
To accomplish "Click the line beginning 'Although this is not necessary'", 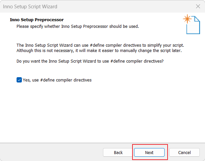I will pos(99,51).
